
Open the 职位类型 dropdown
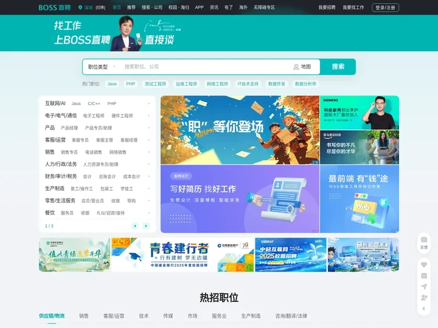click(x=102, y=67)
